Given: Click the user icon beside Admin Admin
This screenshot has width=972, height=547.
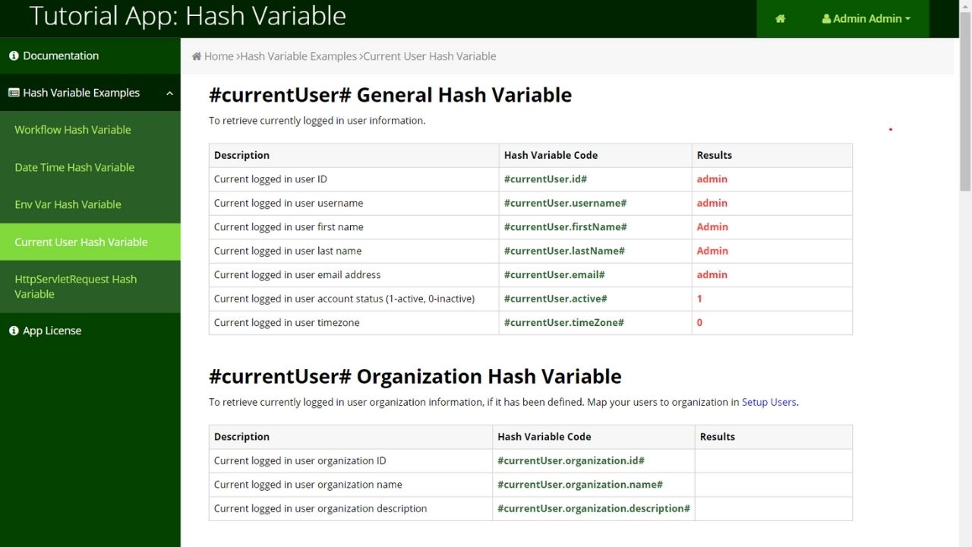Looking at the screenshot, I should (826, 19).
